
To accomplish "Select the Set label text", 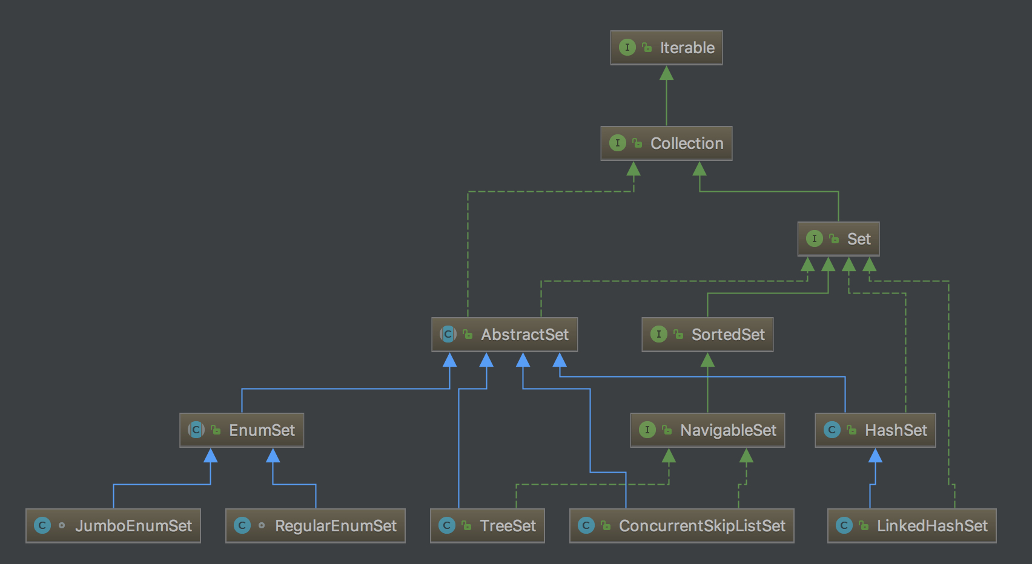I will point(859,239).
